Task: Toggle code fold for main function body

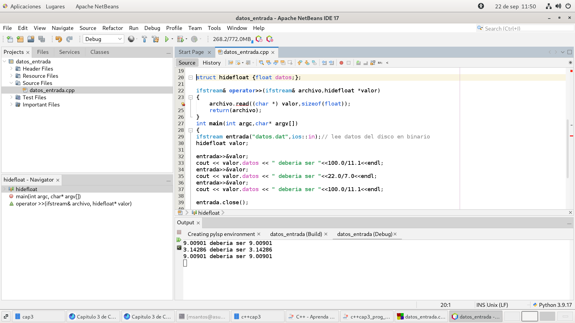Action: (x=190, y=130)
